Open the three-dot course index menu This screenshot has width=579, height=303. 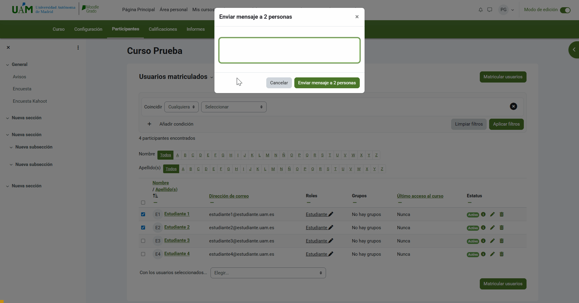coord(78,48)
